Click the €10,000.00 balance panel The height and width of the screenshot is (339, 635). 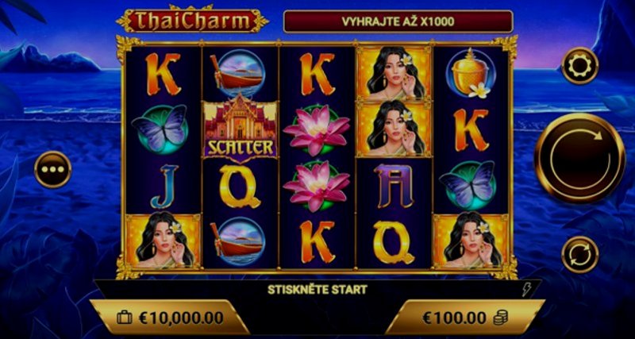170,318
